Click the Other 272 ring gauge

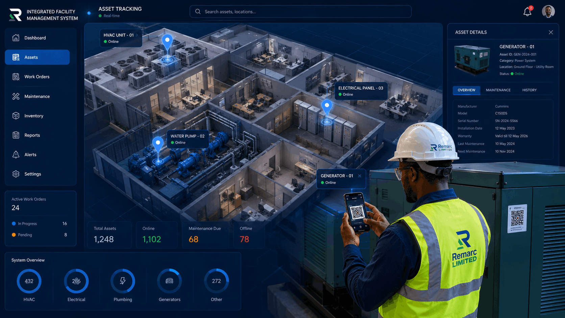216,281
